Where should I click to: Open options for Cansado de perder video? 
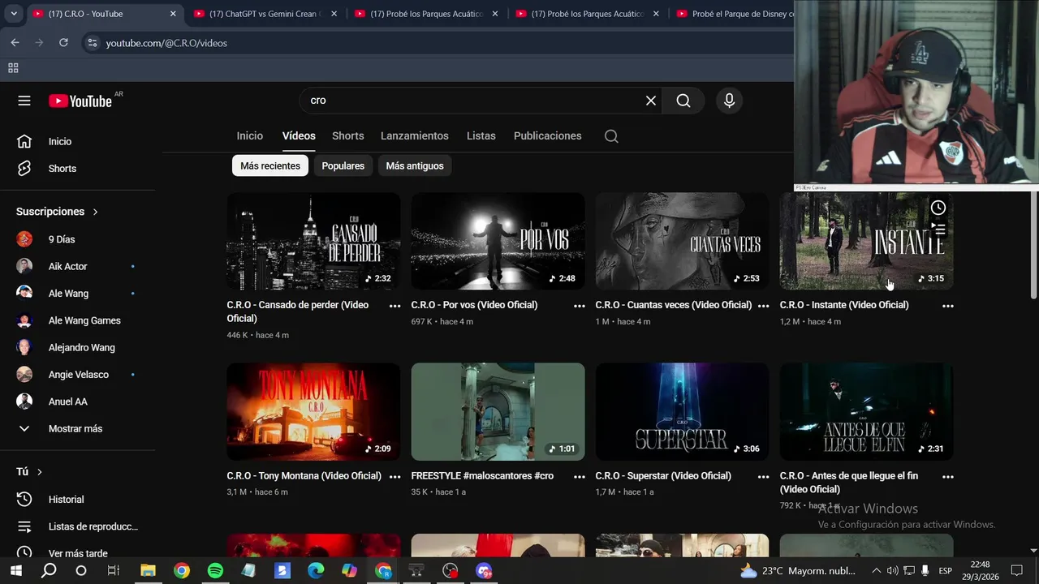tap(394, 306)
